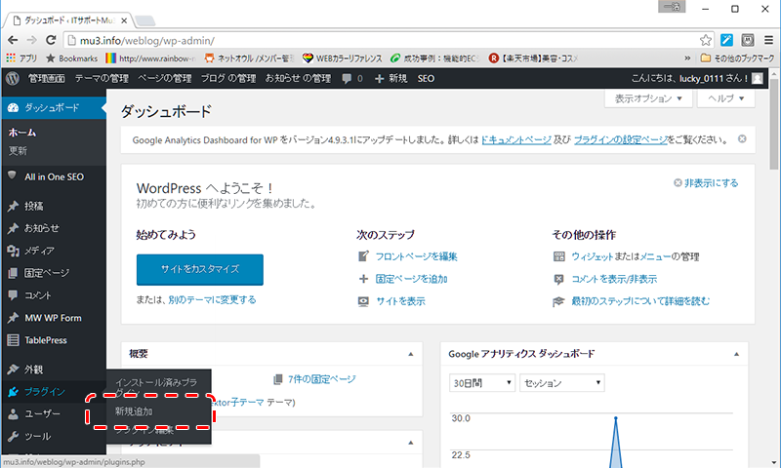Open ツール tools menu
Screen dimensions: 781x468
pos(54,436)
